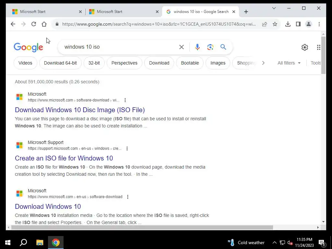The width and height of the screenshot is (332, 249).
Task: Search by image with Google Lens icon
Action: click(210, 47)
